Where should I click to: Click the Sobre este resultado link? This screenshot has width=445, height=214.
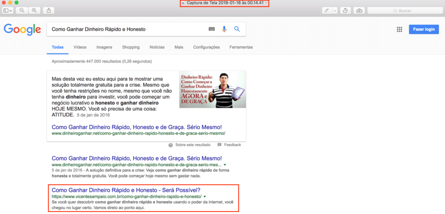[x=193, y=145]
